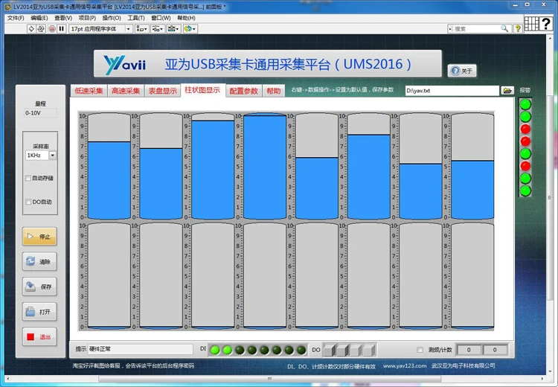The width and height of the screenshot is (558, 387).
Task: Click the 停止 button
Action: point(39,237)
